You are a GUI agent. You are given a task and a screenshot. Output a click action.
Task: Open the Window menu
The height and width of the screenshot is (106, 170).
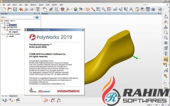tap(54, 5)
